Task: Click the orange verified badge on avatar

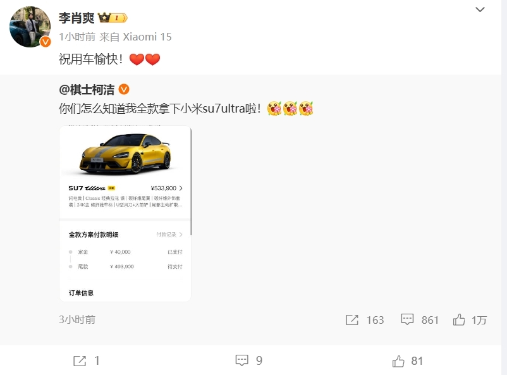Action: pos(46,41)
